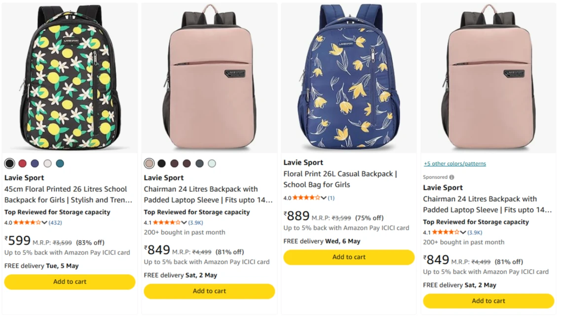The height and width of the screenshot is (320, 561).
Task: Add ₹889 Floral Print backpack to cart
Action: point(349,257)
